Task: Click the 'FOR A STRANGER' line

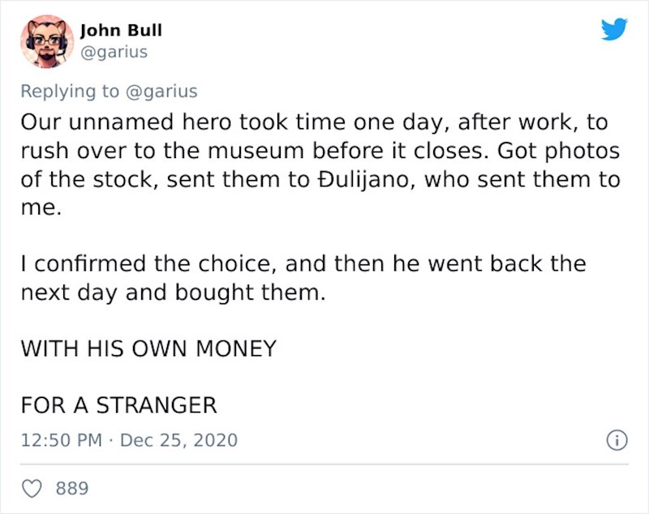Action: [x=118, y=404]
